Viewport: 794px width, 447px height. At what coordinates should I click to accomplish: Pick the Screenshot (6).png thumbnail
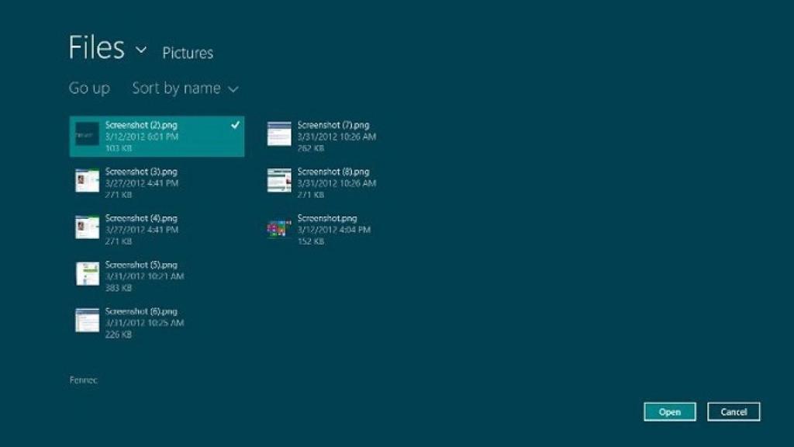pyautogui.click(x=87, y=320)
